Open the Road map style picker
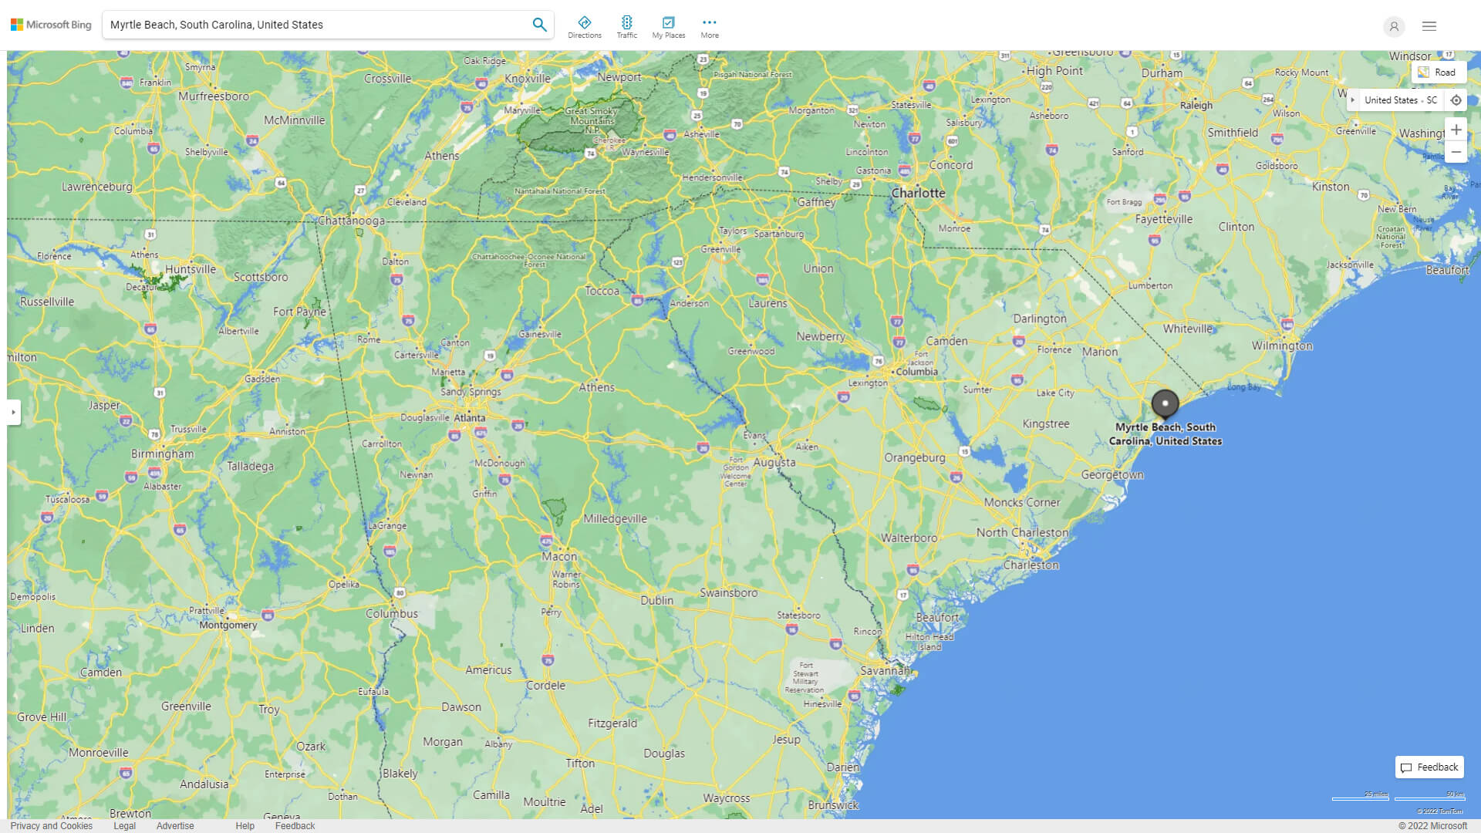 (1439, 72)
